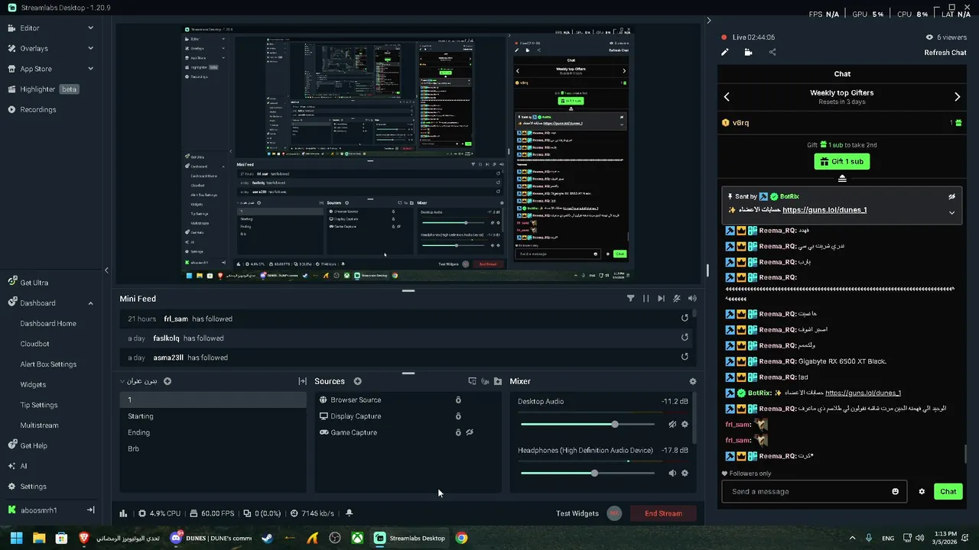The width and height of the screenshot is (979, 550).
Task: Replay the frl_sam follow alert
Action: (x=685, y=319)
